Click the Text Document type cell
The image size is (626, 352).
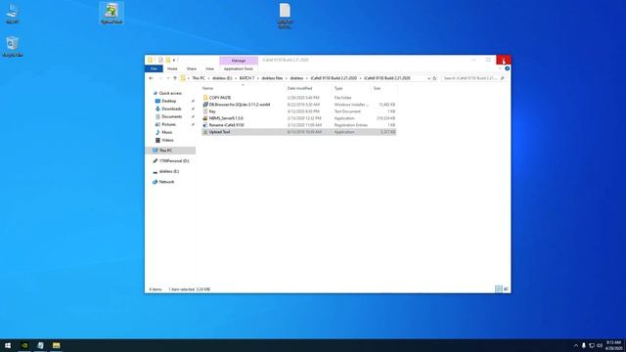click(347, 111)
